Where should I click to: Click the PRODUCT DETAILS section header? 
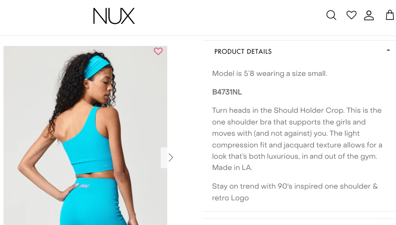[x=243, y=52]
